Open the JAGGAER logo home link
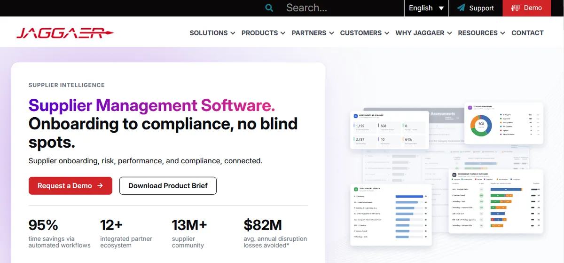 65,33
